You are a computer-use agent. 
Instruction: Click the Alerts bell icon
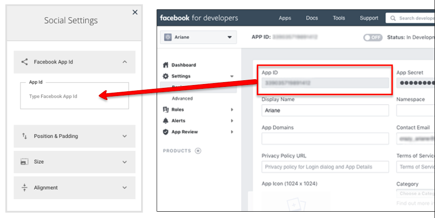click(x=166, y=121)
